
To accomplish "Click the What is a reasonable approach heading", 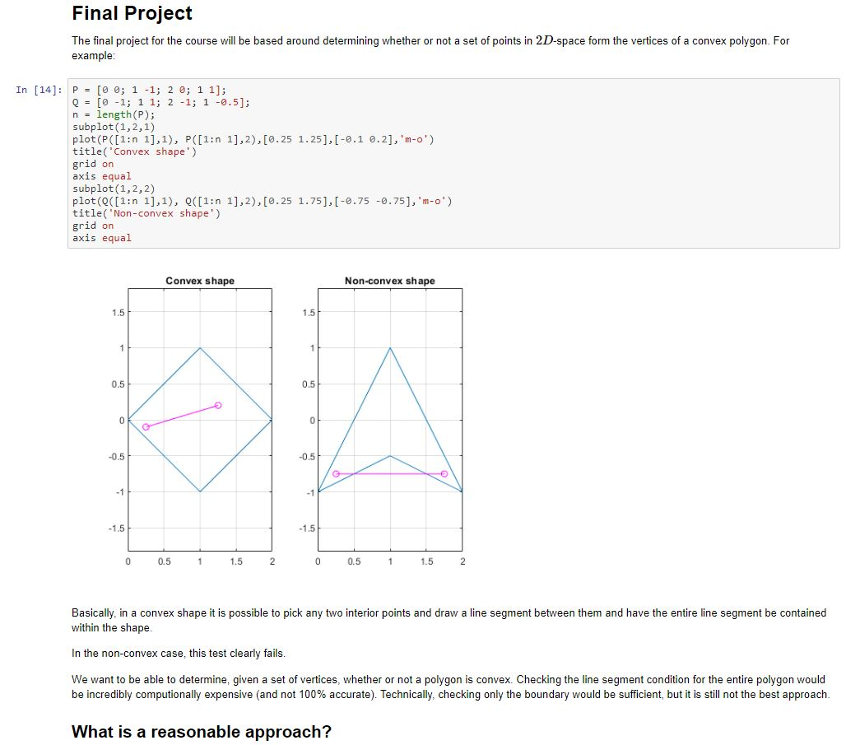I will pos(202,732).
